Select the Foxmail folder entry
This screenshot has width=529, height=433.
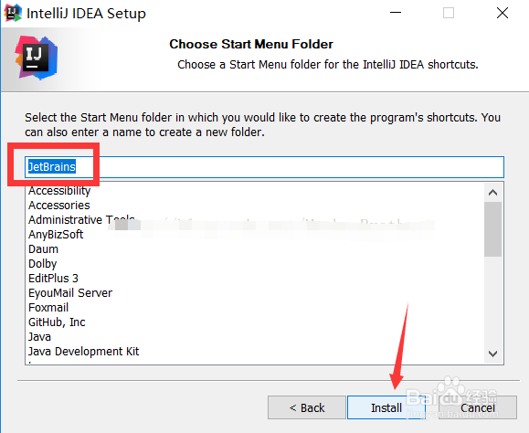[x=48, y=308]
